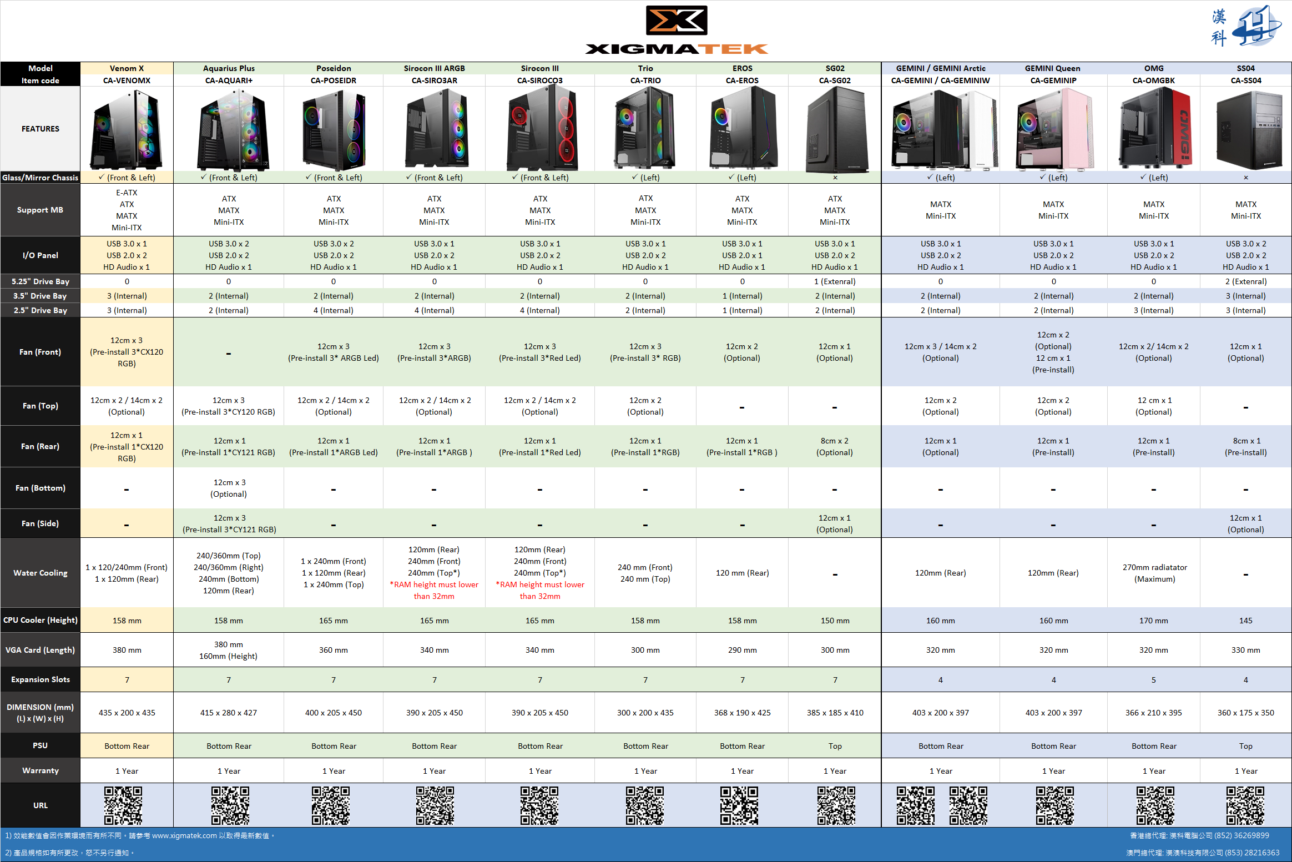Viewport: 1292px width, 862px height.
Task: Click the SS04 glass chassis cross mark
Action: coord(1246,178)
